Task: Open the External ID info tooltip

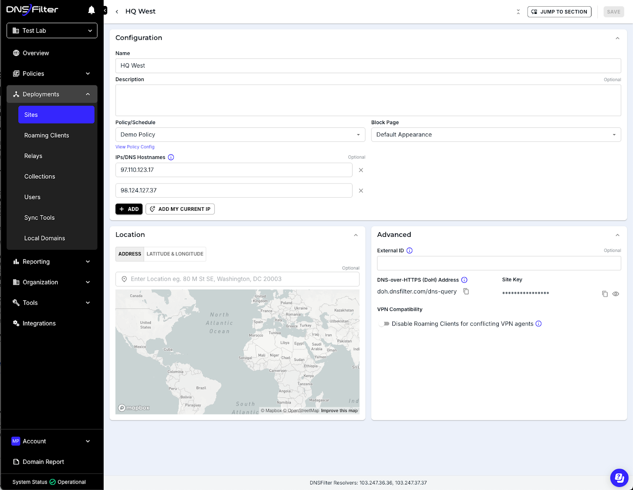Action: pos(409,250)
